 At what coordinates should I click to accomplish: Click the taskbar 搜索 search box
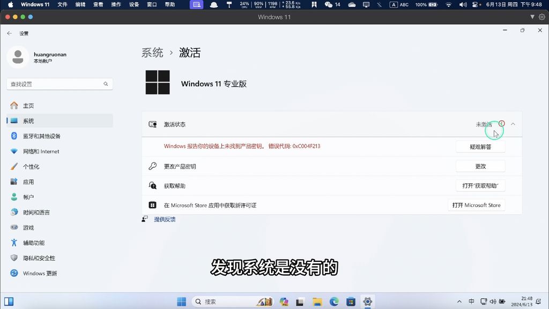233,301
